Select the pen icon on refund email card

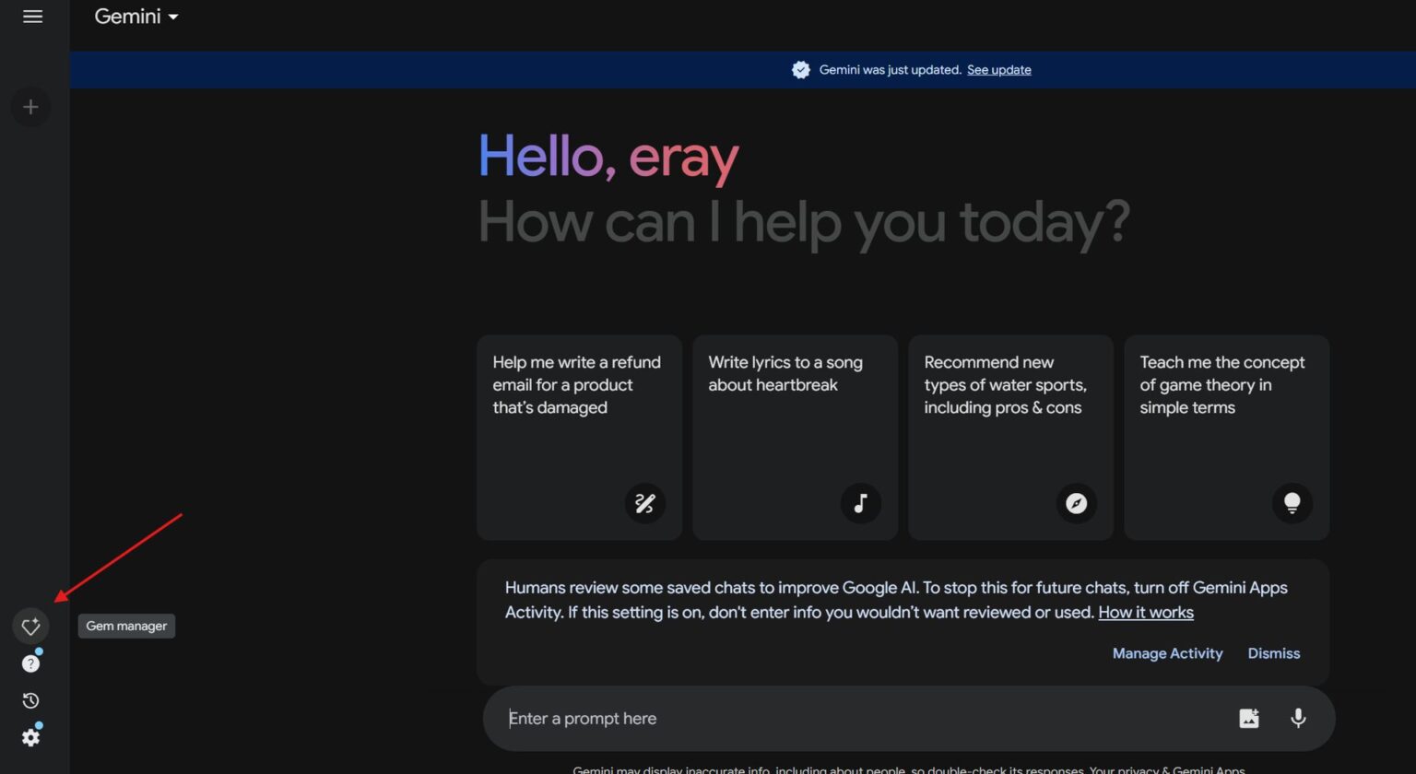tap(645, 504)
